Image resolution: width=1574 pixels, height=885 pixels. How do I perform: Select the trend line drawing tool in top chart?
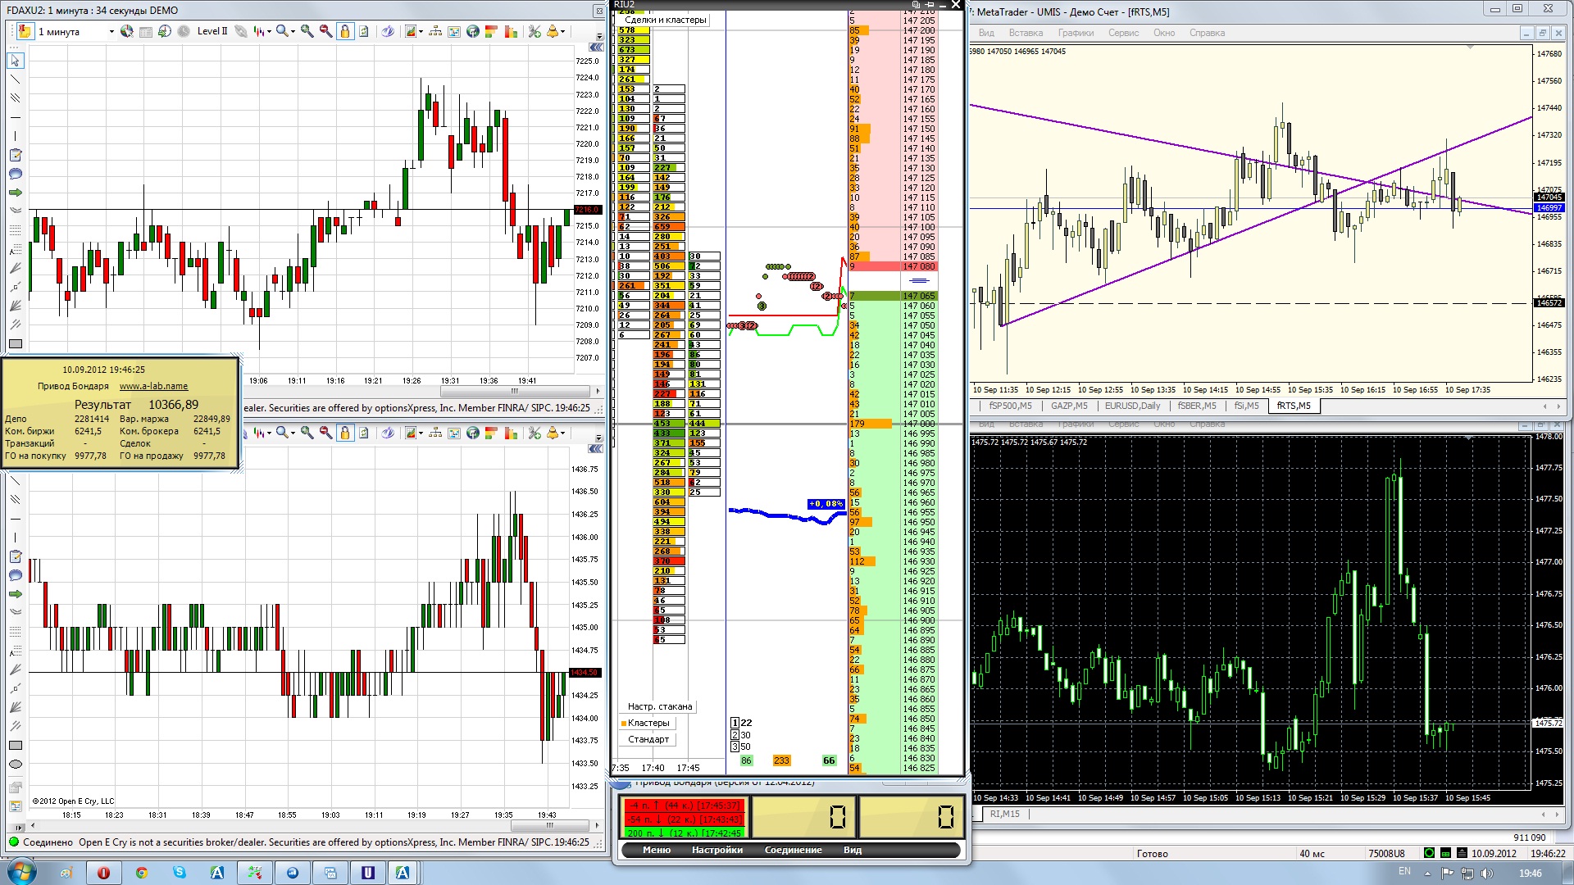coord(15,79)
